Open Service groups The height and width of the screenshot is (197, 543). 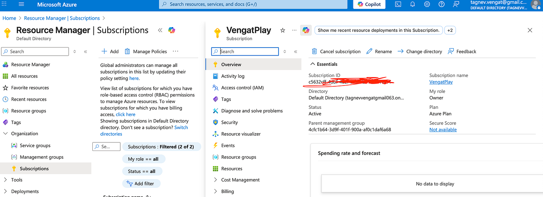pyautogui.click(x=35, y=146)
